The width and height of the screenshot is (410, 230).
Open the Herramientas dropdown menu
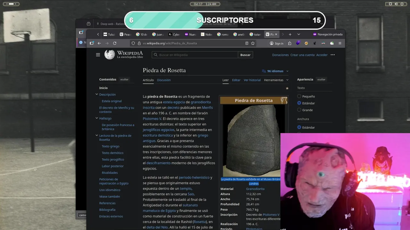click(x=276, y=80)
